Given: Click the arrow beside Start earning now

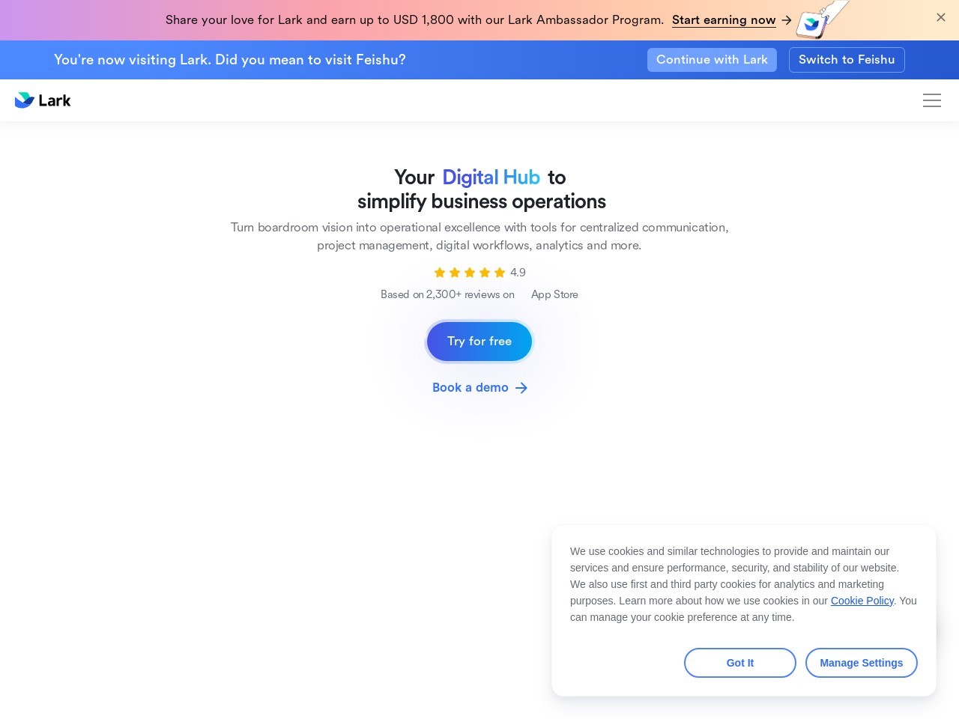Looking at the screenshot, I should (786, 20).
